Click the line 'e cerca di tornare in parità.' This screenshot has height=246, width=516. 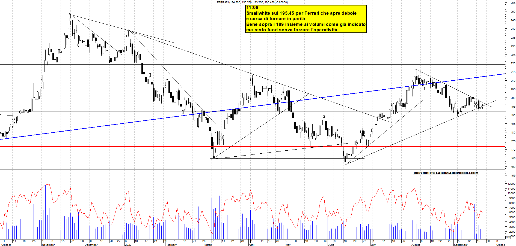276,19
